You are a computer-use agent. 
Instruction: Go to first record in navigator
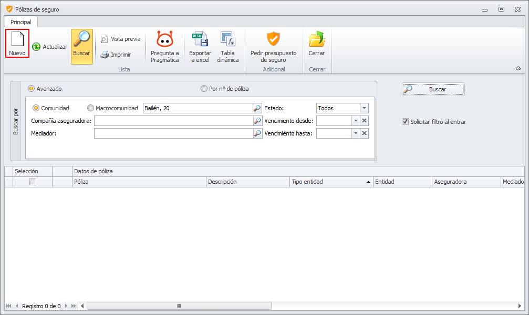pyautogui.click(x=9, y=306)
